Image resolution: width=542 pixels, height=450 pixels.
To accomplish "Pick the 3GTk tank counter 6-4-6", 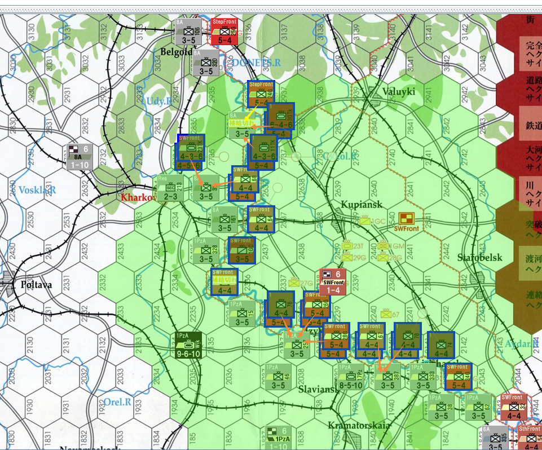I will (280, 116).
